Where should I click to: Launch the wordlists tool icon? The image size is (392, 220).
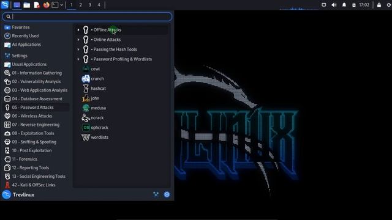[x=86, y=137]
